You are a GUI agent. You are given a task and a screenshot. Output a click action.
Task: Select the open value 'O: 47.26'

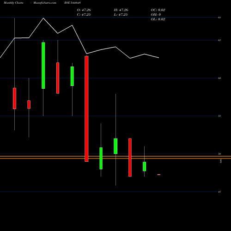coord(84,10)
